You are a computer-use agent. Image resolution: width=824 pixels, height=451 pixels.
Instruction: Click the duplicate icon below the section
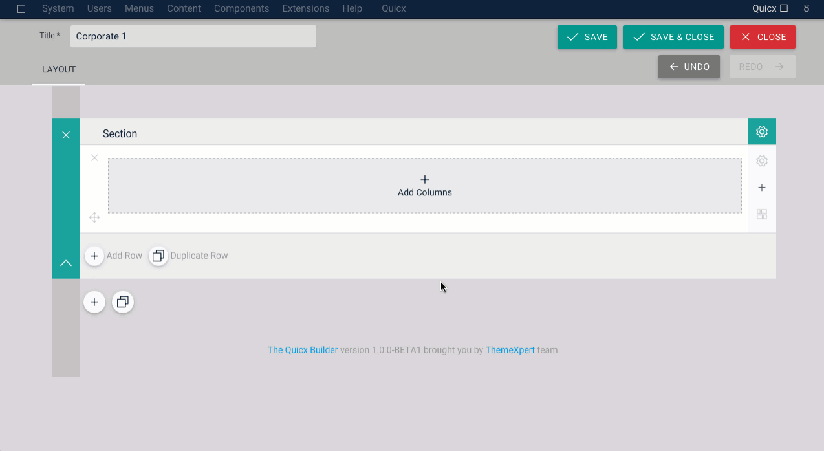click(x=123, y=302)
